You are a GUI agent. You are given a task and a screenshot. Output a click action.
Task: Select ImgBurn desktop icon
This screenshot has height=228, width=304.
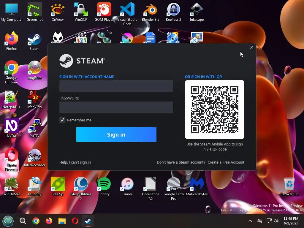(34, 70)
